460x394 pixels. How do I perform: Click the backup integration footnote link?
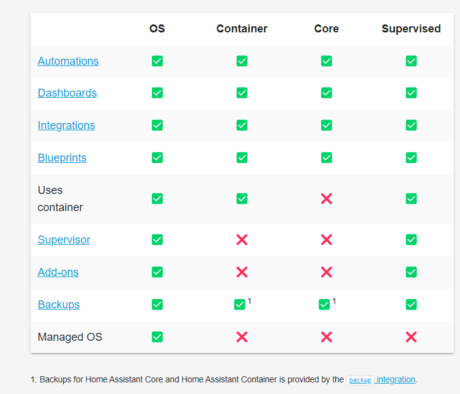click(381, 379)
